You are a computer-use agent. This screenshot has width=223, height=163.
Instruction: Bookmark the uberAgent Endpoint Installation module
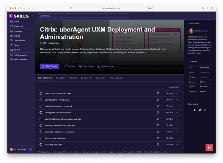[158, 113]
